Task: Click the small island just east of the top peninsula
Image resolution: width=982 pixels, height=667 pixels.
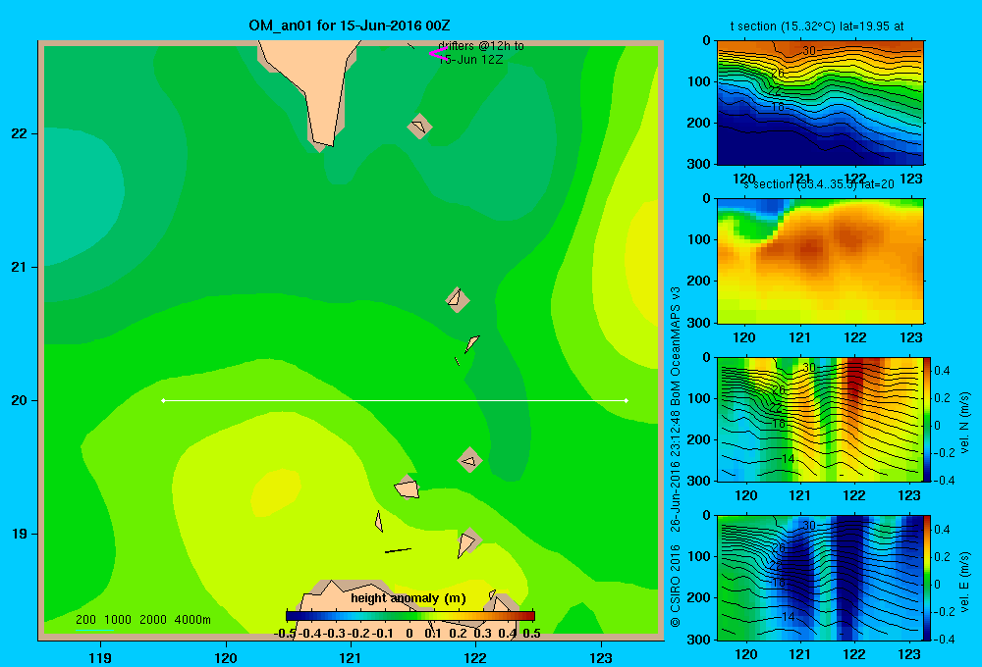Action: pos(419,127)
